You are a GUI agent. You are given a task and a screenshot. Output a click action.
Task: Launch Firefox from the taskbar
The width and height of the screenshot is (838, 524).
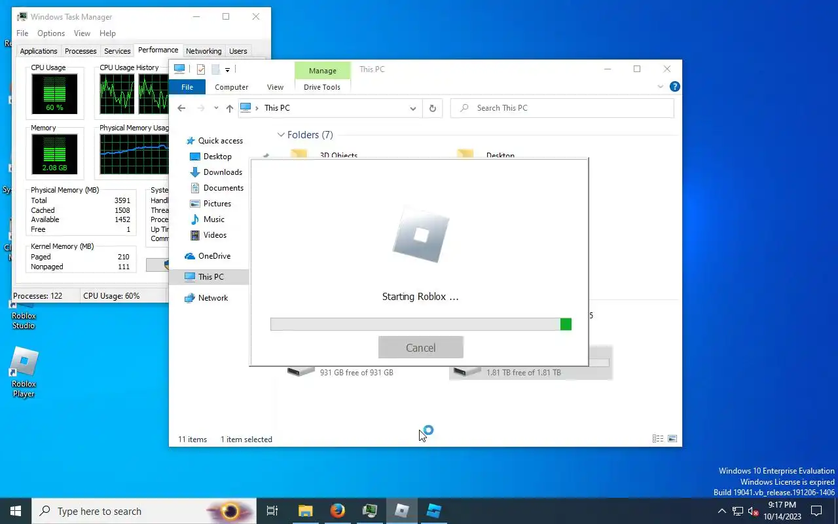pyautogui.click(x=338, y=511)
